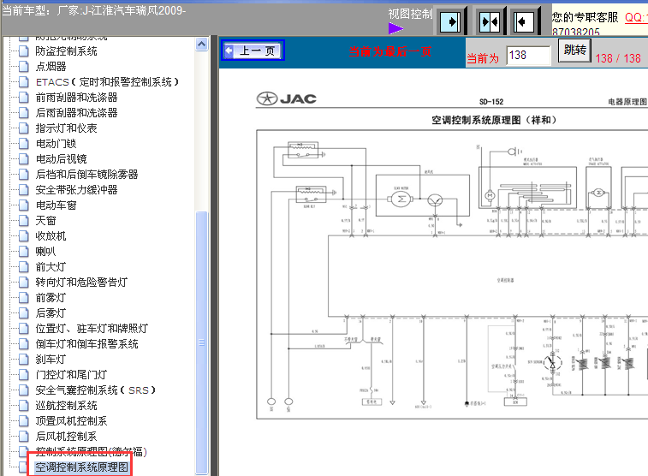The image size is (648, 476).
Task: Click document icon beside 点烟器
Action: [x=24, y=67]
